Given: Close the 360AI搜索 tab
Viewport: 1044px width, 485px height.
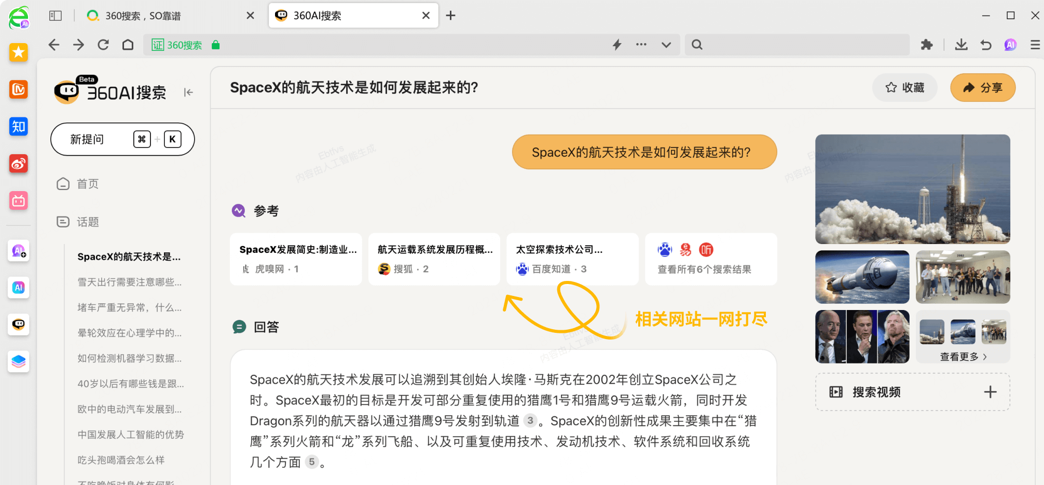Looking at the screenshot, I should click(x=426, y=16).
